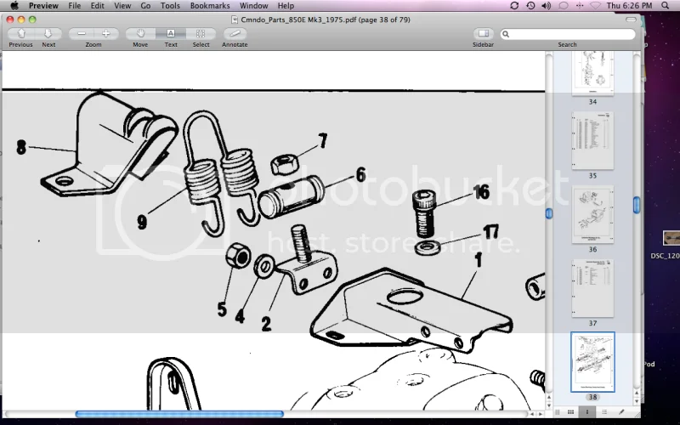Select page 36 thumbnail in sidebar
The image size is (680, 425).
point(592,214)
